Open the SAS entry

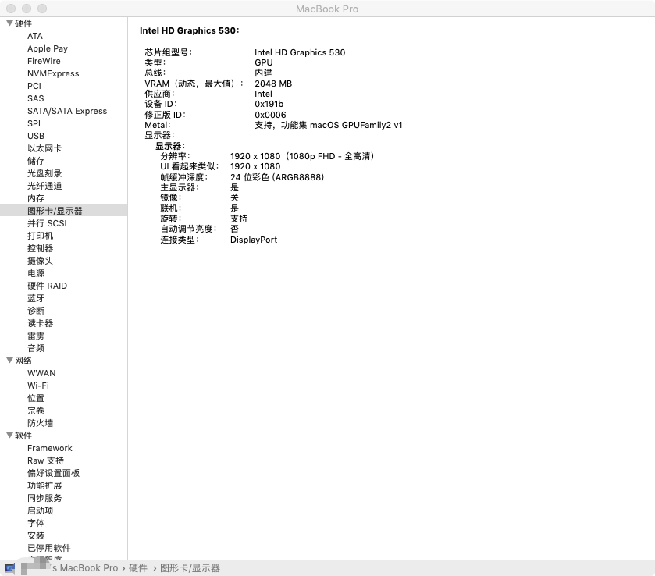pyautogui.click(x=35, y=98)
